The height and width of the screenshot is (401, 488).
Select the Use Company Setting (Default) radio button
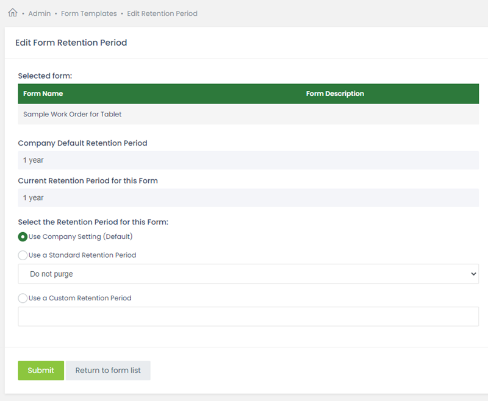coord(23,237)
